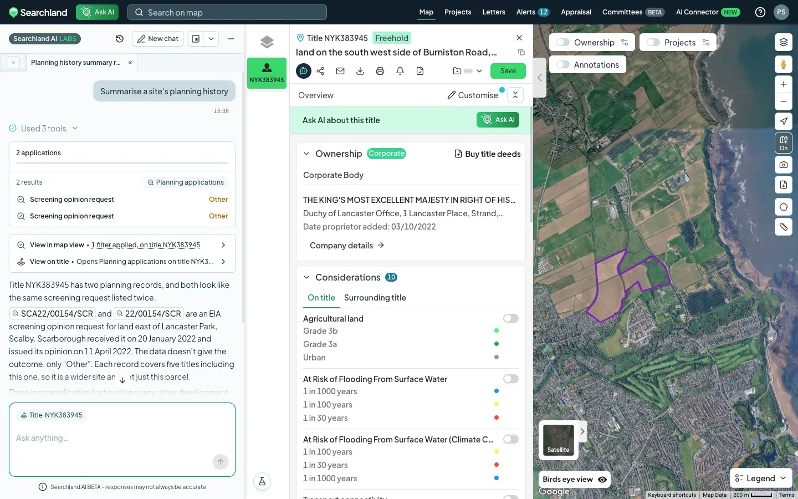Collapse the Ownership section chevron
Screen dimensions: 798x499
tap(306, 154)
